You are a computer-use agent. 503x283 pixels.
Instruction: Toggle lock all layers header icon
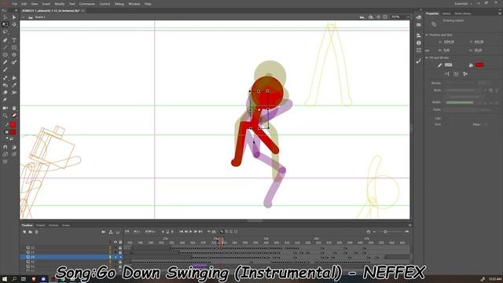click(x=120, y=242)
